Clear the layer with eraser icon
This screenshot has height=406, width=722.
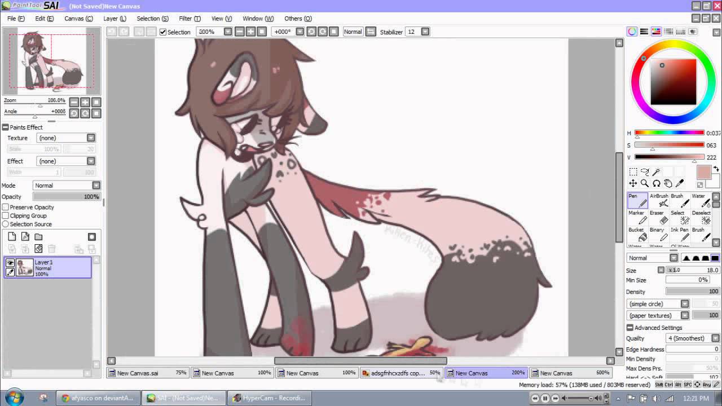coord(38,249)
